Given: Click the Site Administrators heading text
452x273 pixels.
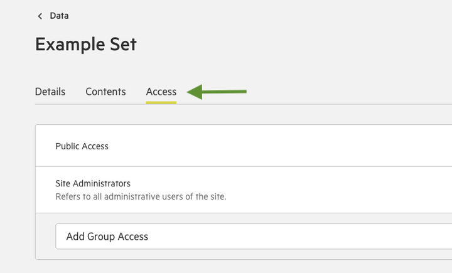Looking at the screenshot, I should coord(93,183).
